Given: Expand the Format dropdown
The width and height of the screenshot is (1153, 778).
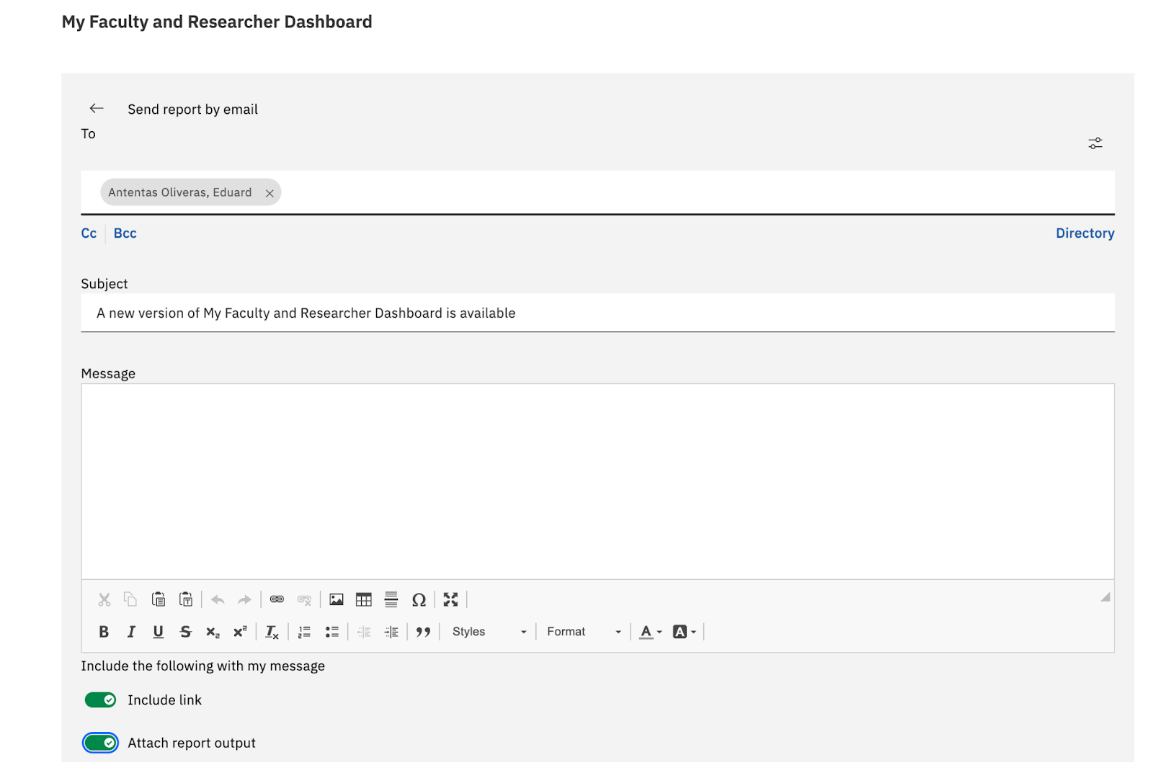Looking at the screenshot, I should (x=583, y=632).
